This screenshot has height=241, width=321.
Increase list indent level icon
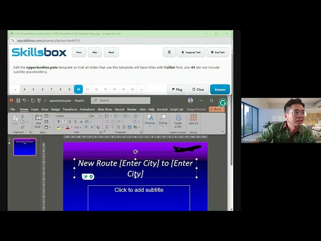(112, 122)
